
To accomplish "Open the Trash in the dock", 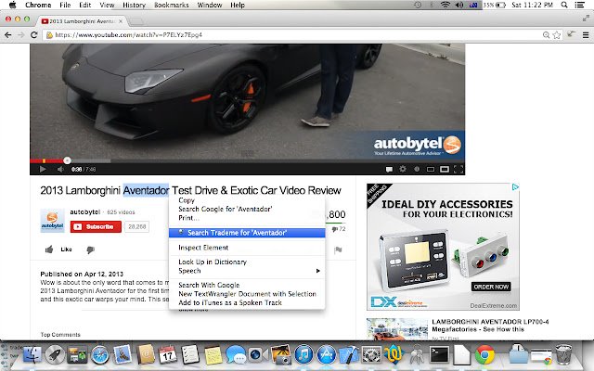I will tap(563, 354).
